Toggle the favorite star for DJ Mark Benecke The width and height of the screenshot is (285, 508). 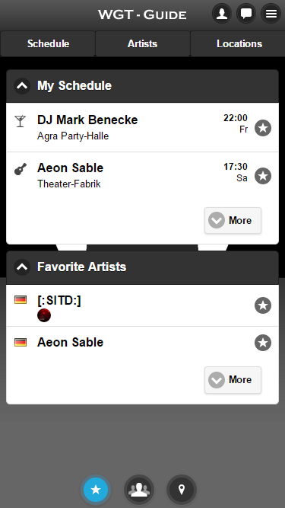[263, 128]
